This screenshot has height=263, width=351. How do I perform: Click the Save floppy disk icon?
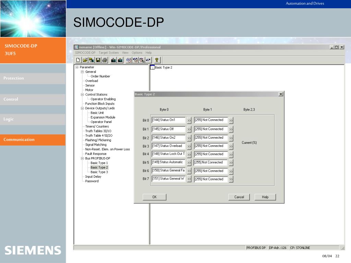pyautogui.click(x=98, y=60)
